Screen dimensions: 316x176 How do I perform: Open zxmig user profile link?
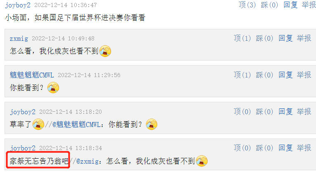[19, 38]
